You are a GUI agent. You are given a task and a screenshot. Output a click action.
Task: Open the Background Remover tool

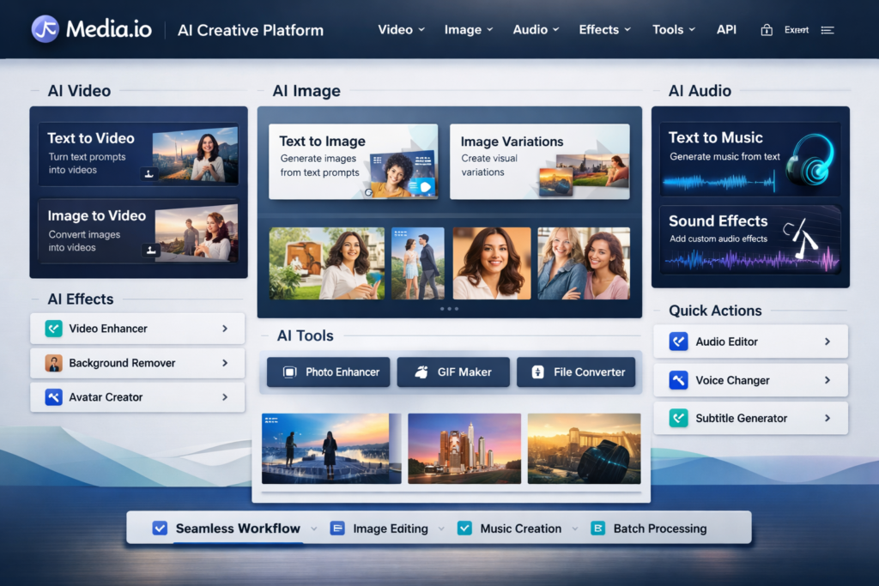(x=137, y=363)
